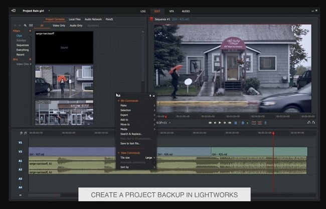Open the Media submenu
The width and height of the screenshot is (326, 209).
point(136,129)
